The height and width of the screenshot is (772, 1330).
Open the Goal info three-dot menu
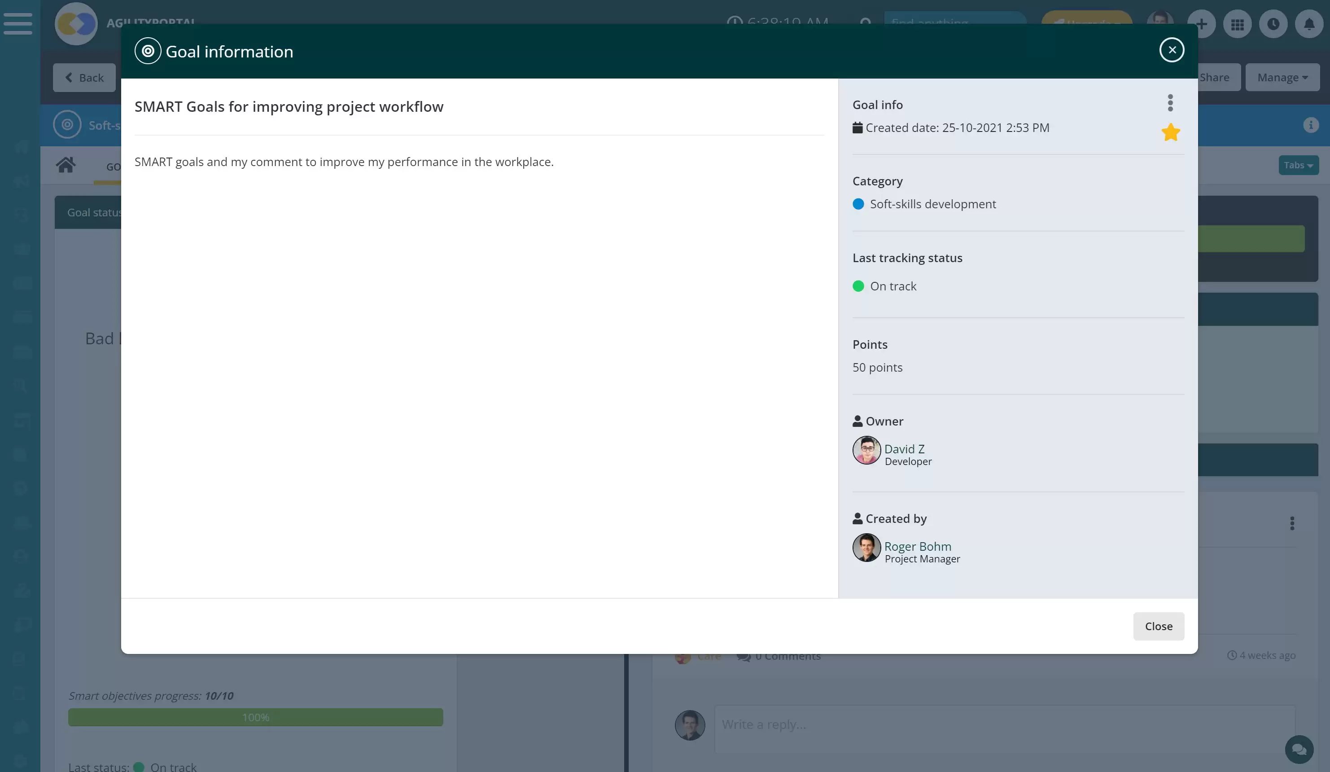coord(1170,103)
